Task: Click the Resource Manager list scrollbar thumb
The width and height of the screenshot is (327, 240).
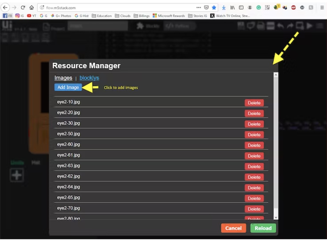Action: coord(276,144)
